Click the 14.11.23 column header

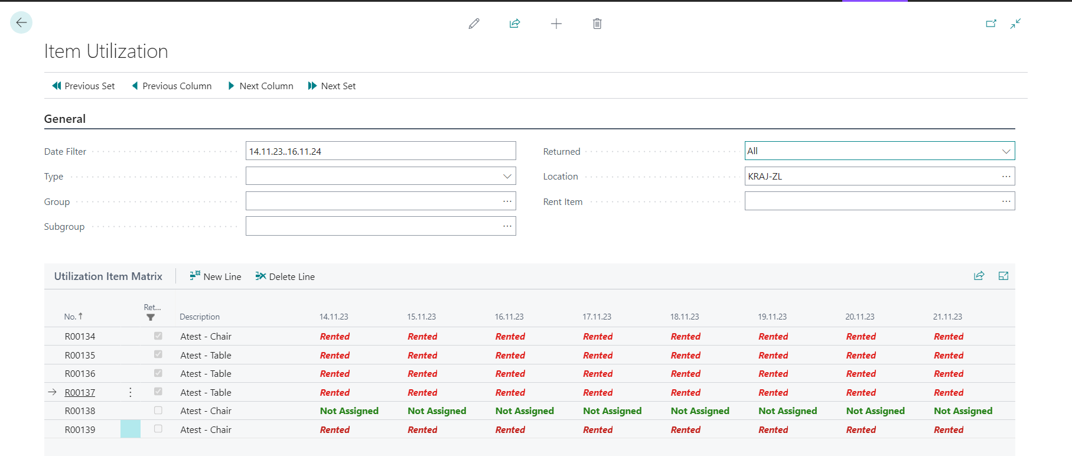334,317
